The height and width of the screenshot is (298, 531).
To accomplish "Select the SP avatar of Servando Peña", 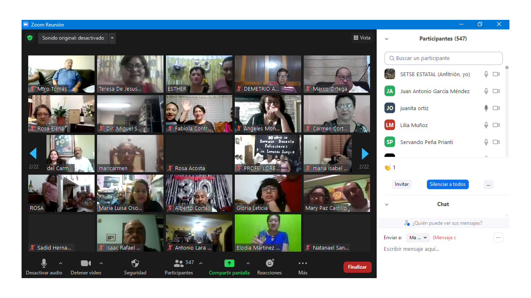I will point(390,142).
